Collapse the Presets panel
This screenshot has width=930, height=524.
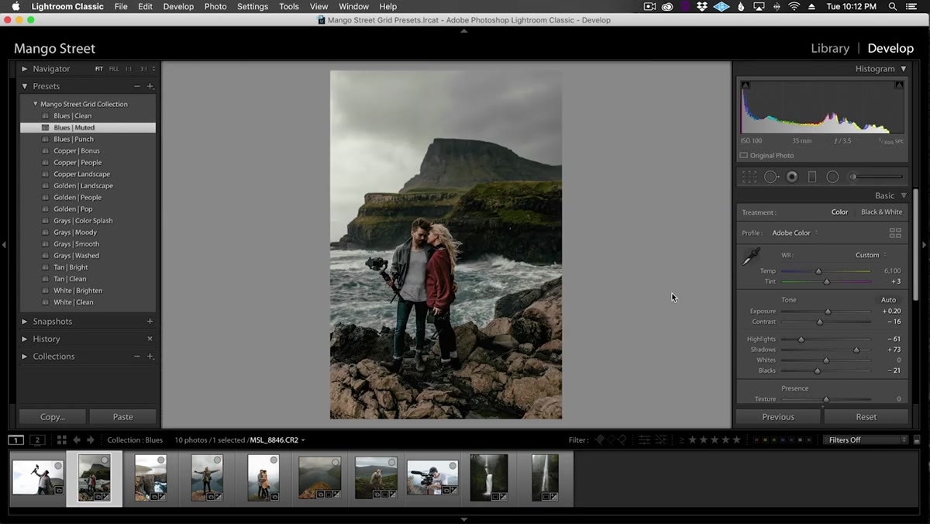(x=25, y=86)
